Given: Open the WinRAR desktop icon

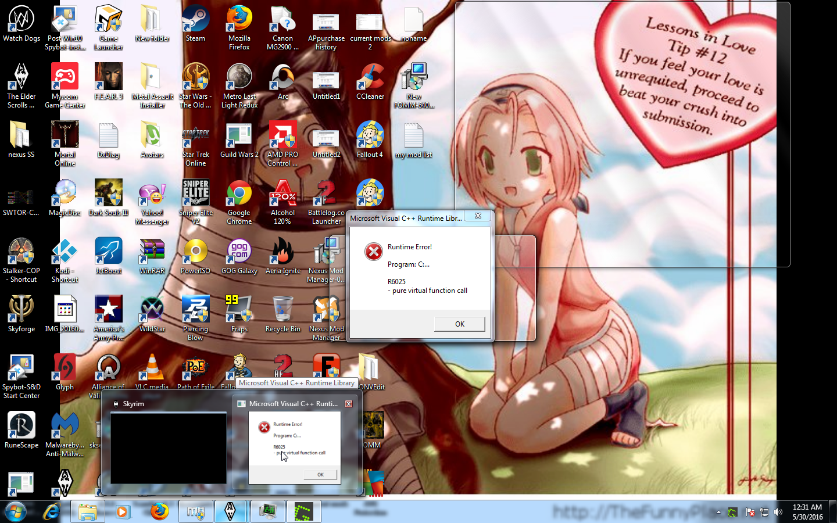Looking at the screenshot, I should 152,256.
